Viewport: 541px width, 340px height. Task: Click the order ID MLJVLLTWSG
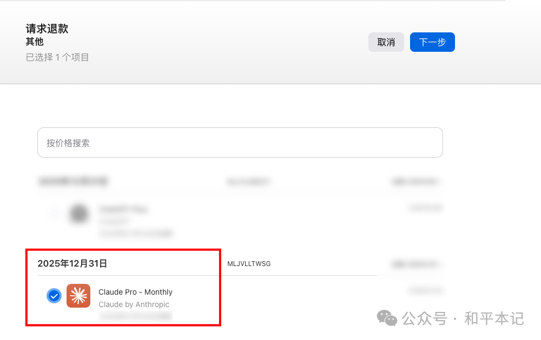pyautogui.click(x=249, y=263)
